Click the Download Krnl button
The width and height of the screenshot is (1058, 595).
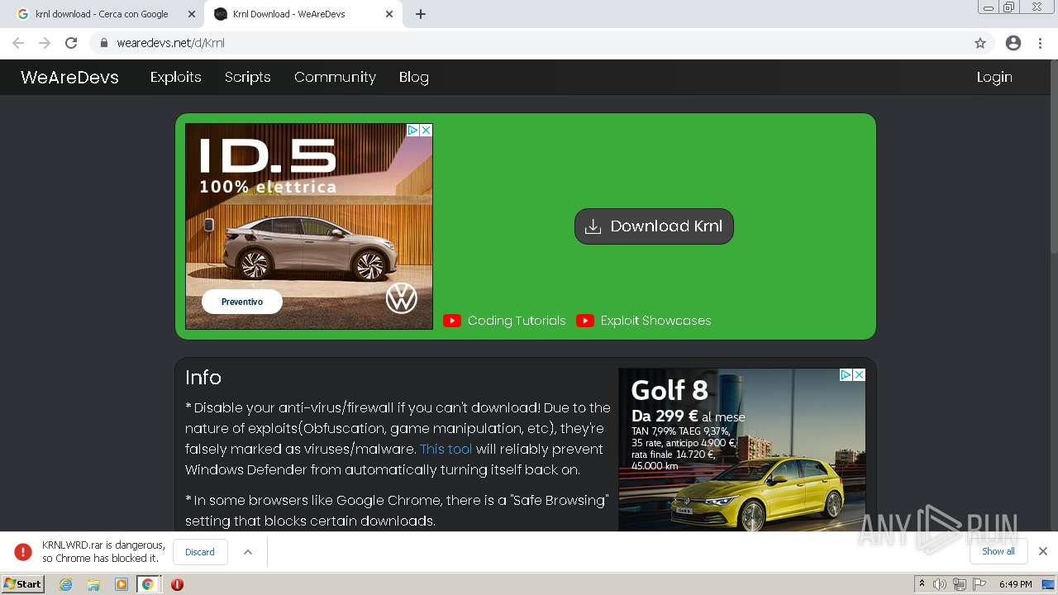tap(654, 226)
